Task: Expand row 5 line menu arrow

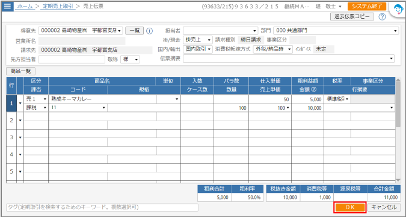Action: [x=20, y=172]
